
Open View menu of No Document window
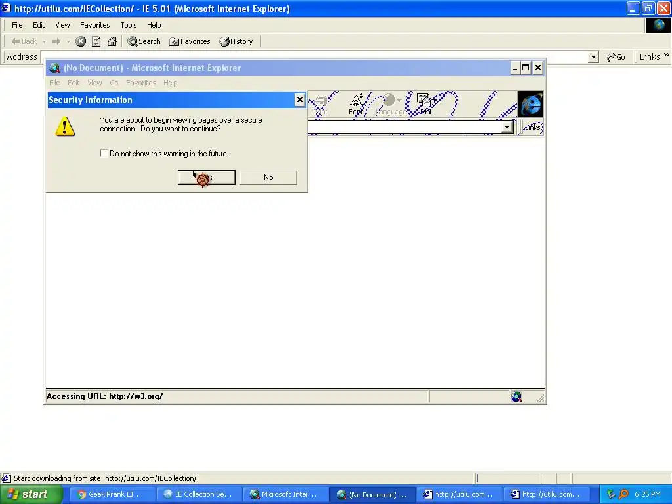click(x=94, y=83)
